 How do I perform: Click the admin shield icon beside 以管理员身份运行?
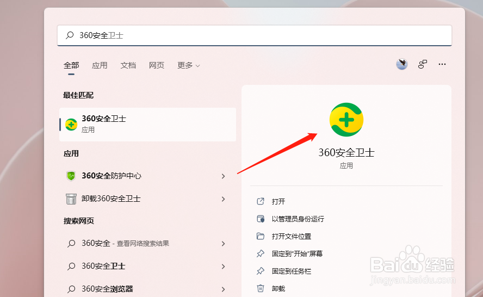pos(261,219)
